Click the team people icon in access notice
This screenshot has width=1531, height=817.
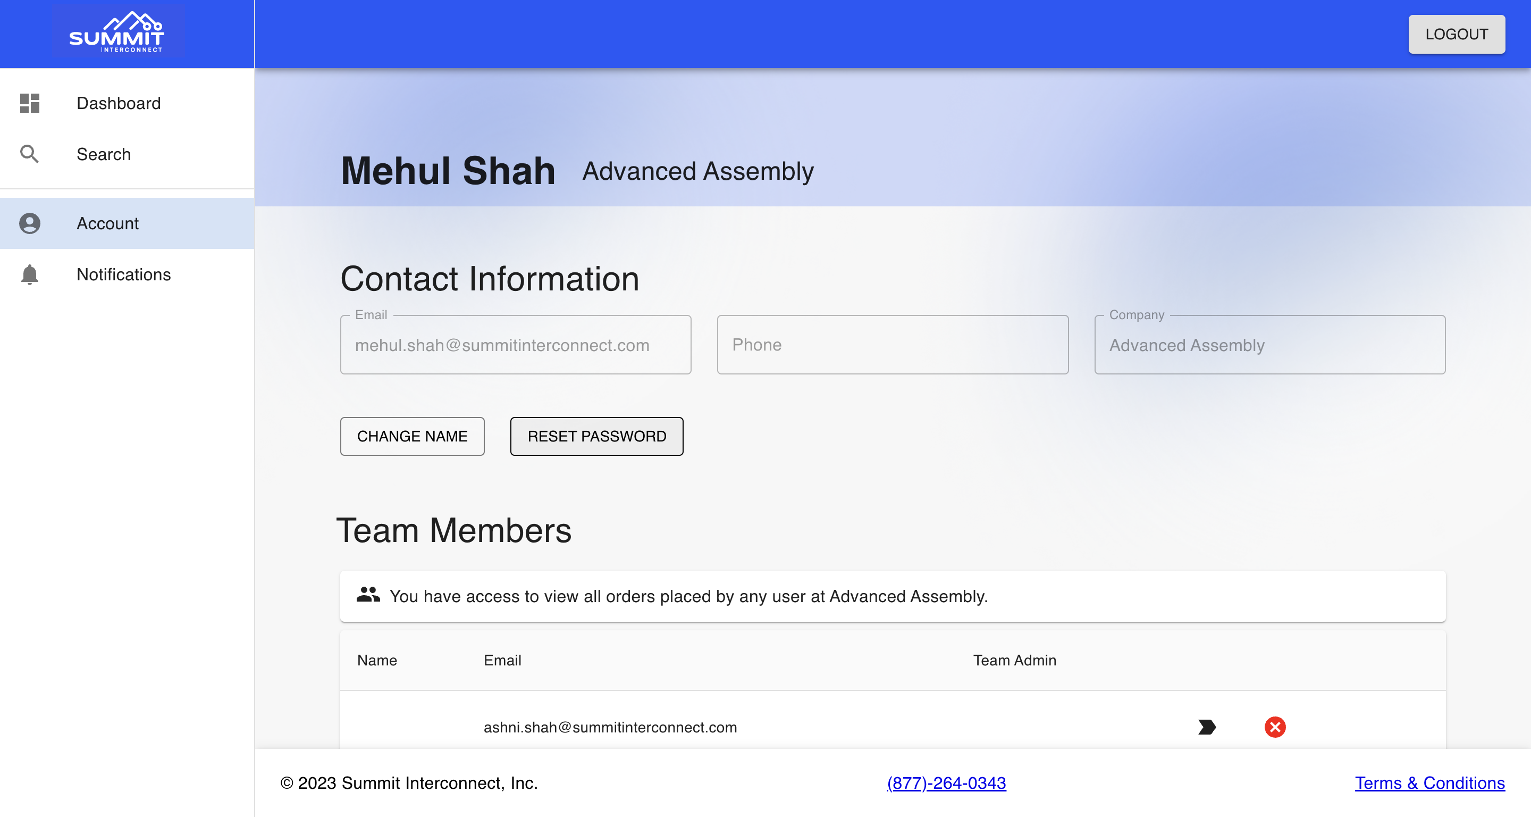[368, 594]
